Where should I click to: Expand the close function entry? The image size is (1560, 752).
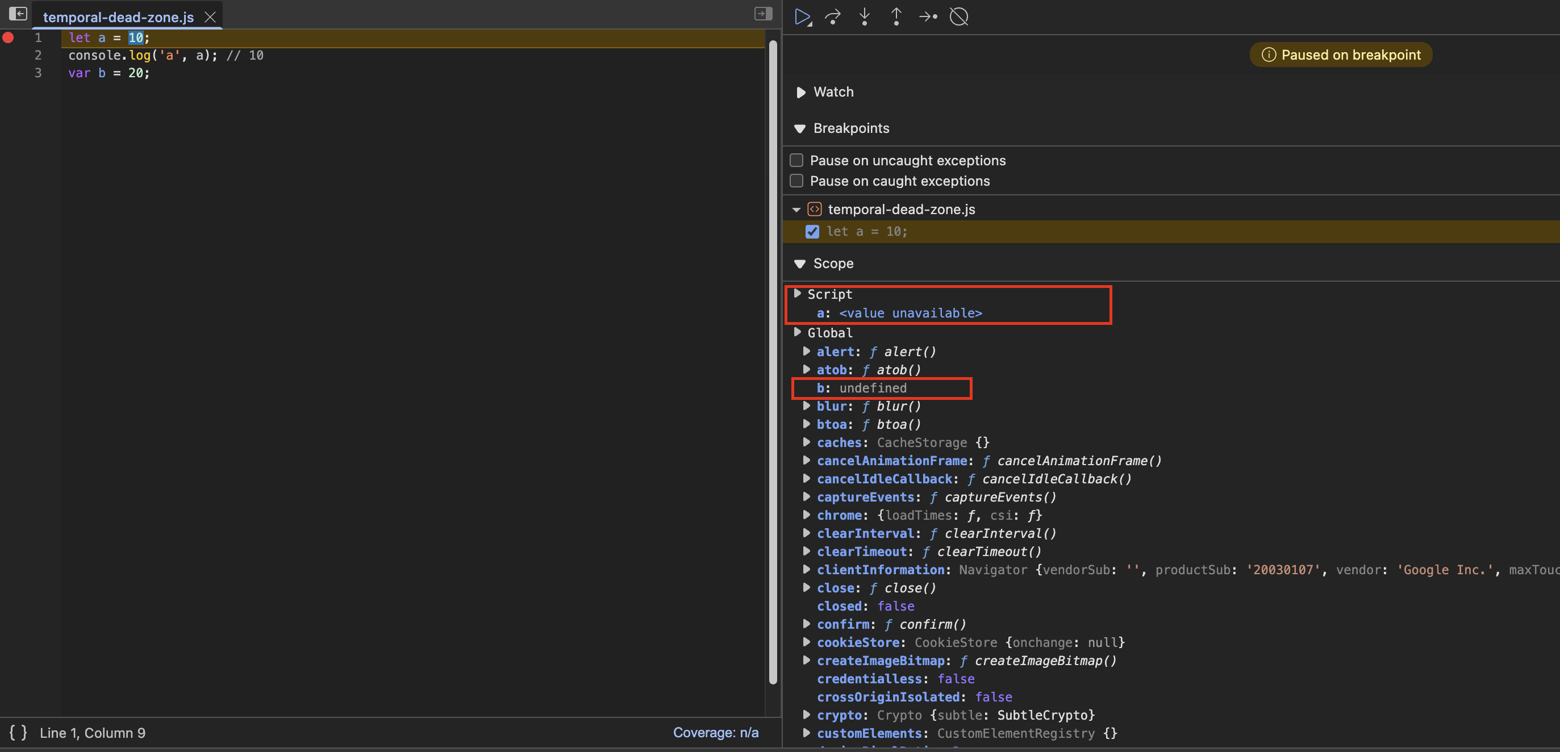point(807,587)
